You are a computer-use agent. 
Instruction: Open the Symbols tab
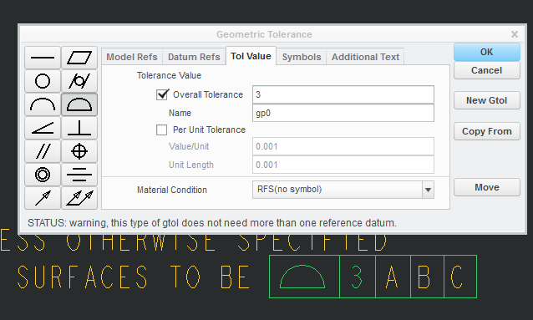pos(302,57)
